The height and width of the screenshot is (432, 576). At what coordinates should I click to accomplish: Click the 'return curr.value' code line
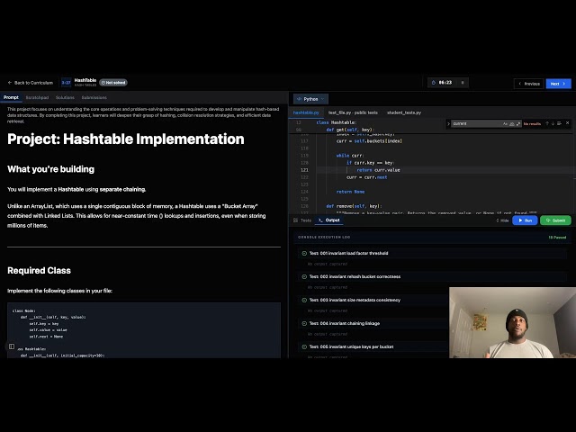(x=378, y=170)
